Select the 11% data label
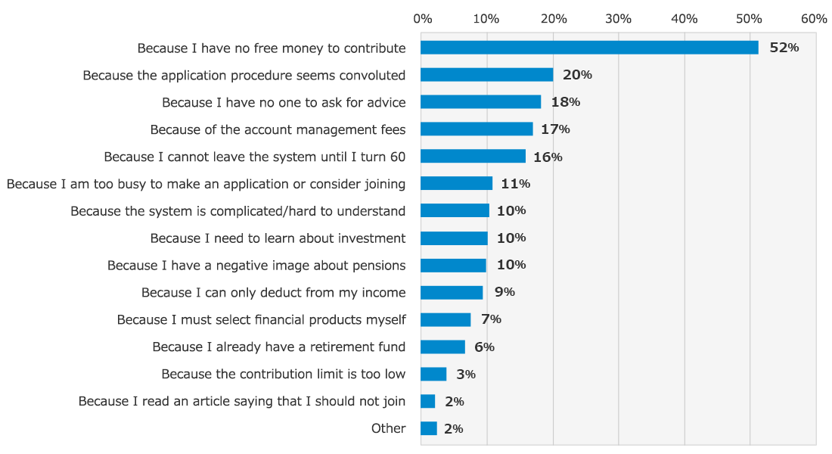This screenshot has height=454, width=832. (x=515, y=184)
